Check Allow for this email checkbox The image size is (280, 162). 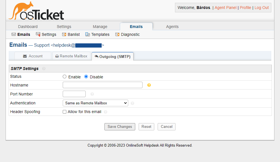[x=65, y=112]
